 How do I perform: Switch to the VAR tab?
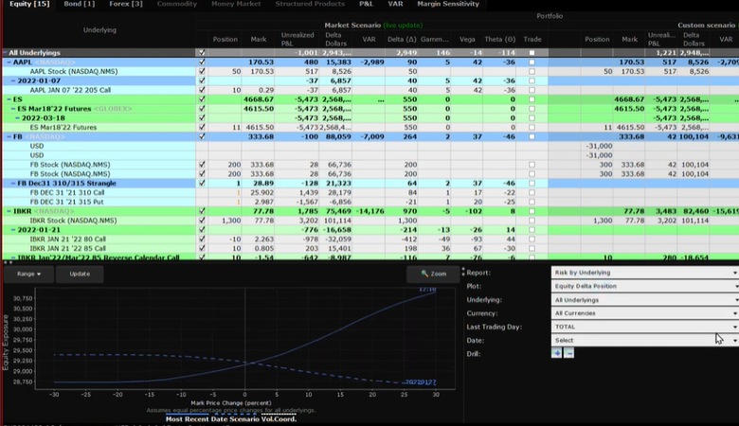click(395, 5)
